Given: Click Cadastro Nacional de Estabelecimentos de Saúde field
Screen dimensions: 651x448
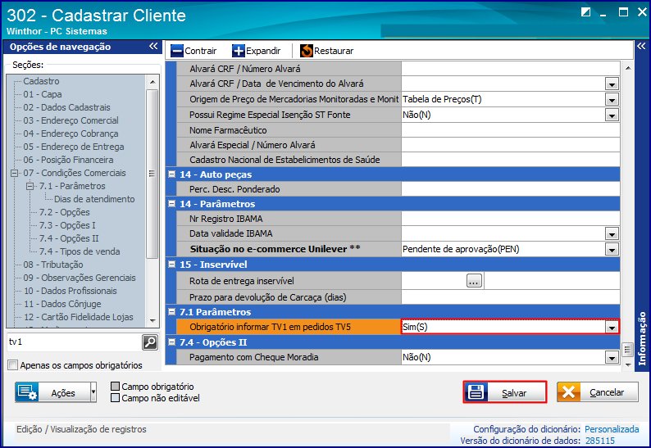Looking at the screenshot, I should coord(510,160).
